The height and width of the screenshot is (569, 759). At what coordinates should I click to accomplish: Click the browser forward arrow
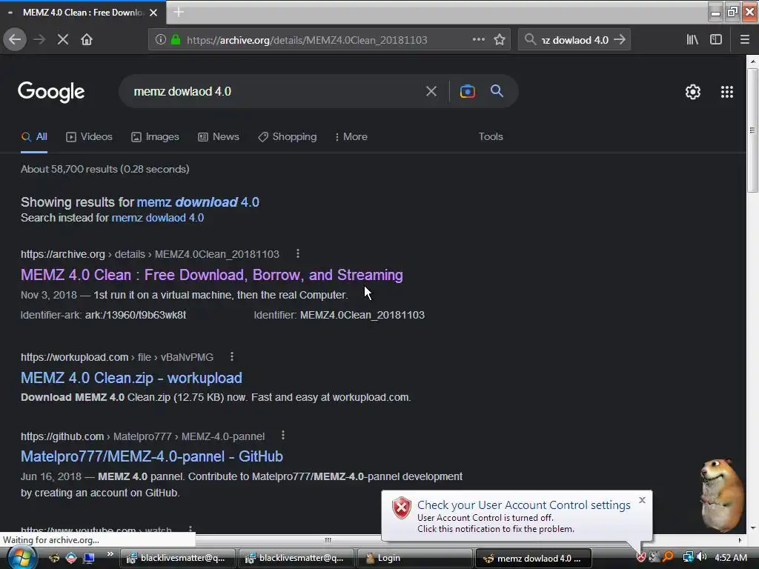(39, 40)
